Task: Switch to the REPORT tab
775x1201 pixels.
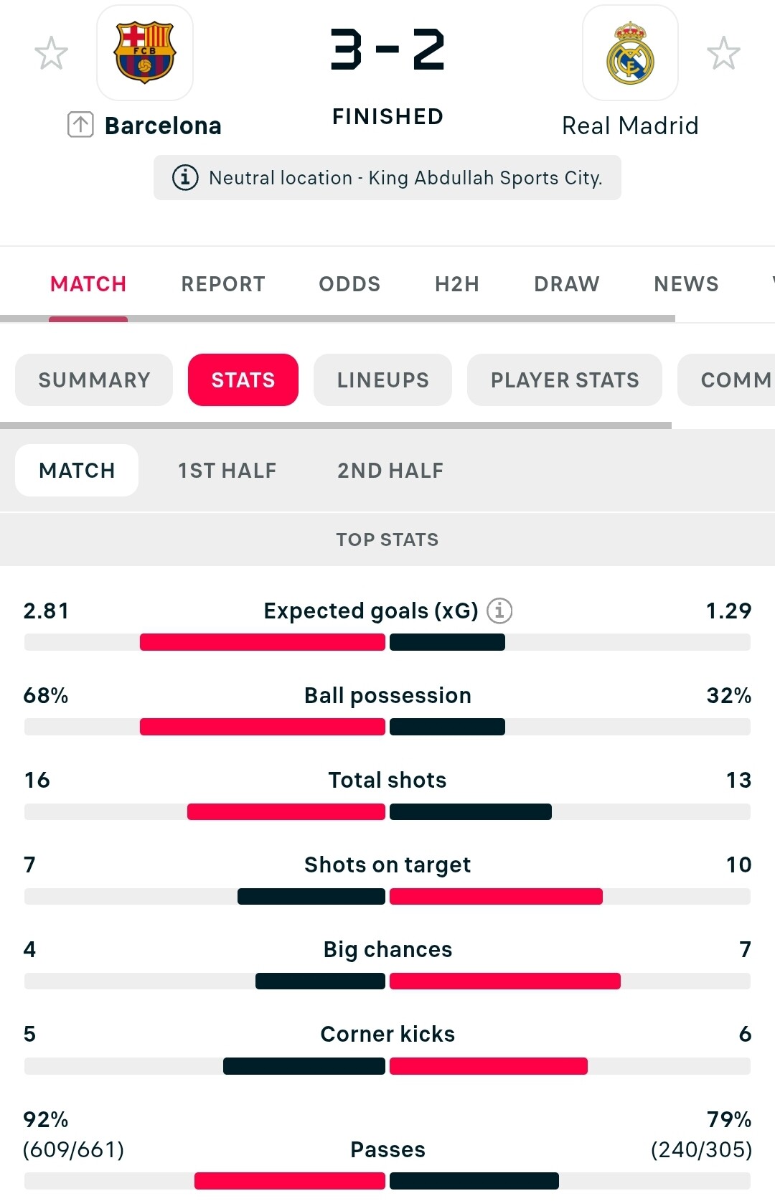Action: pyautogui.click(x=222, y=284)
